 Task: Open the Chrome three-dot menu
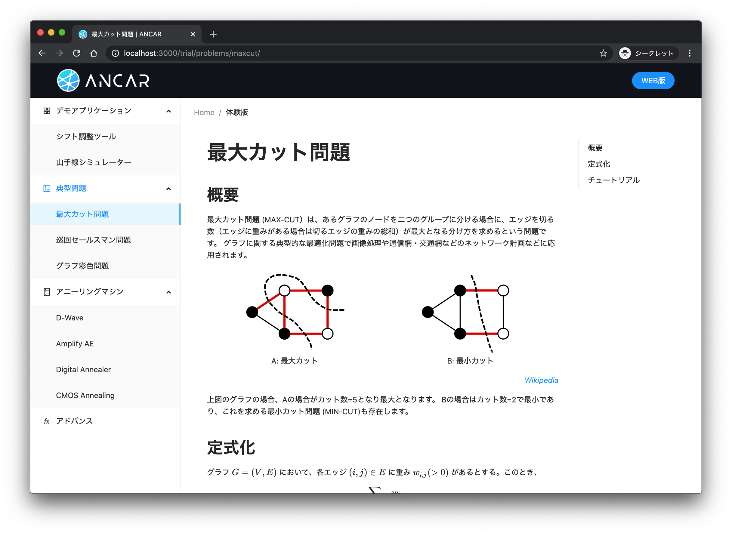(689, 53)
